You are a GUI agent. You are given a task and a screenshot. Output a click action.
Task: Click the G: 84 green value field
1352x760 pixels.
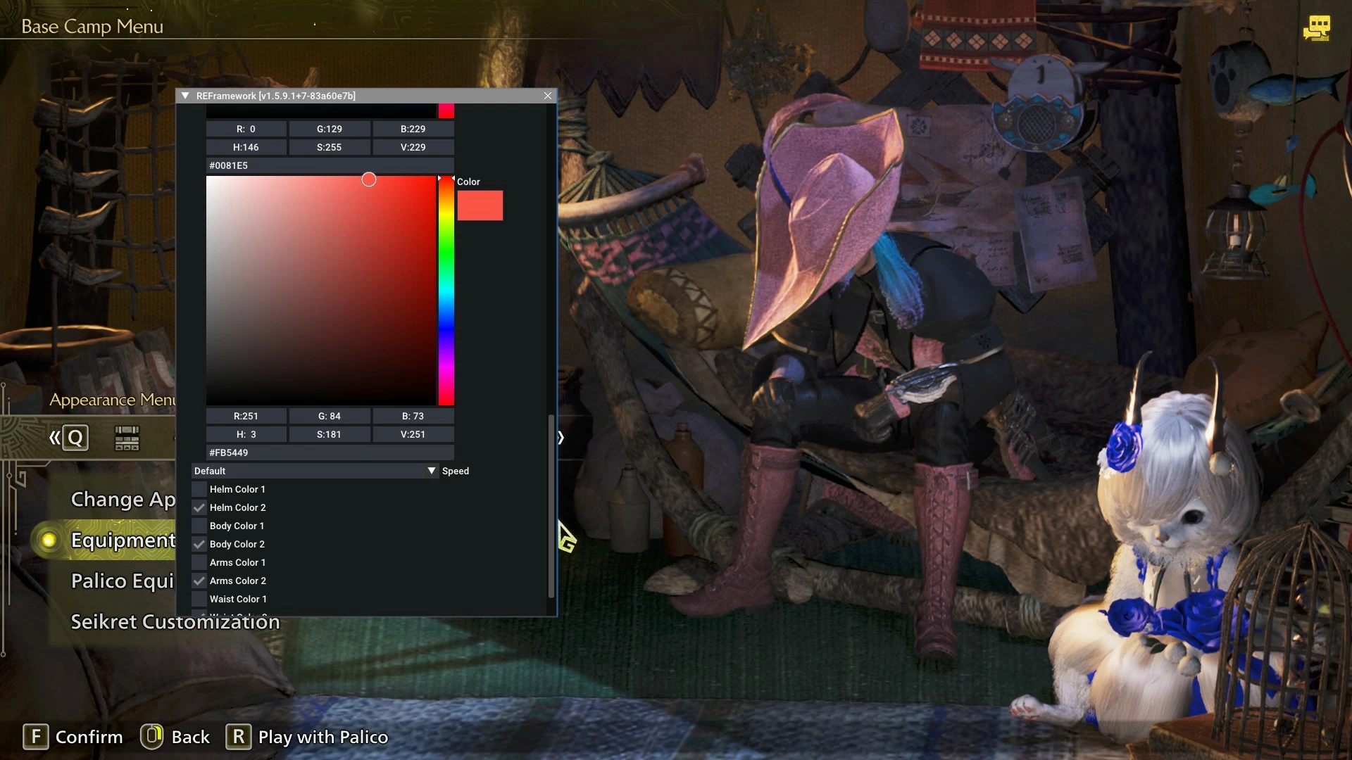pos(330,416)
